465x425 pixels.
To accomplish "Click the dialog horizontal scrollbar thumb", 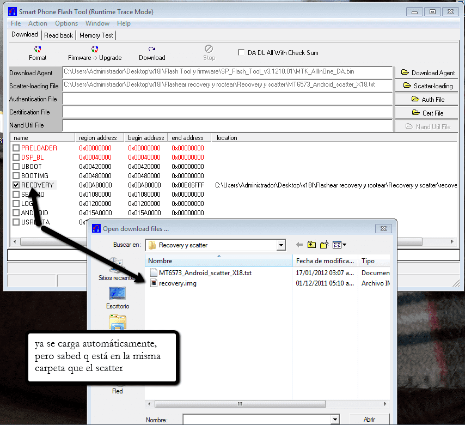I will coord(240,404).
